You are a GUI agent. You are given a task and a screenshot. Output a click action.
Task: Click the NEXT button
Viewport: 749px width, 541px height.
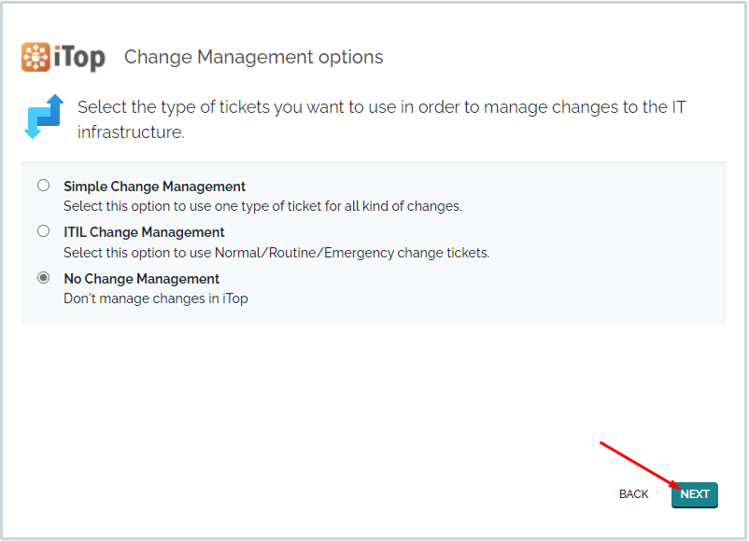click(695, 494)
